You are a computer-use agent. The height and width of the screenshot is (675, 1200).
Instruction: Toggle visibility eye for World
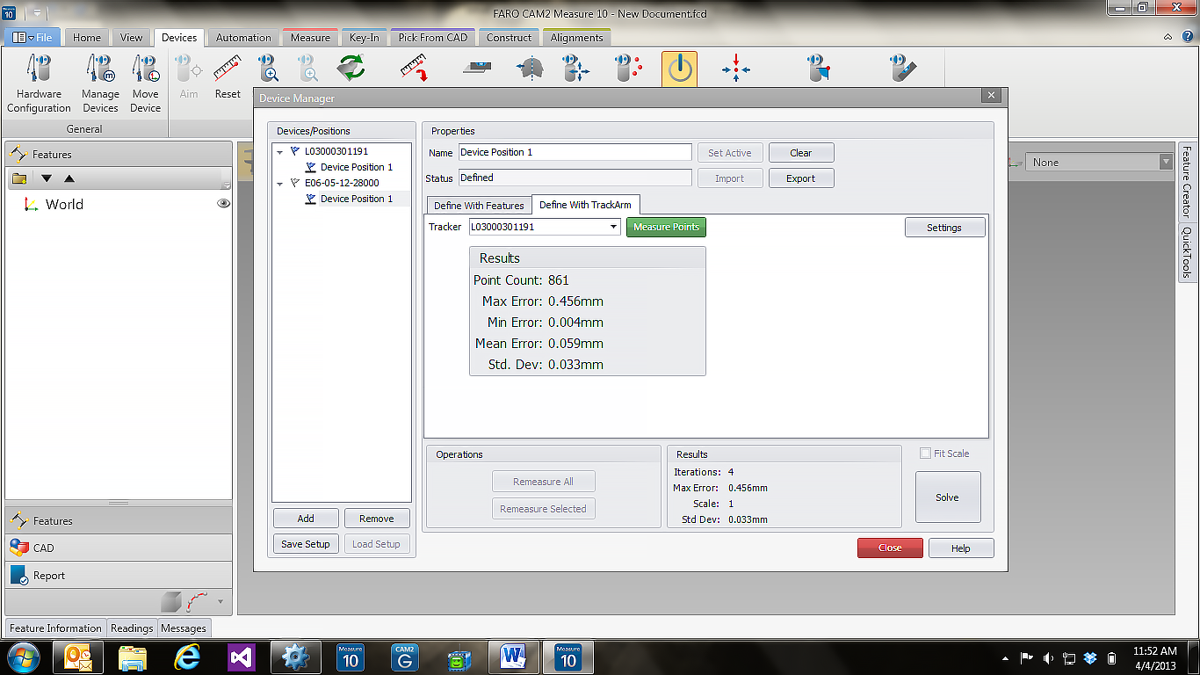[224, 204]
